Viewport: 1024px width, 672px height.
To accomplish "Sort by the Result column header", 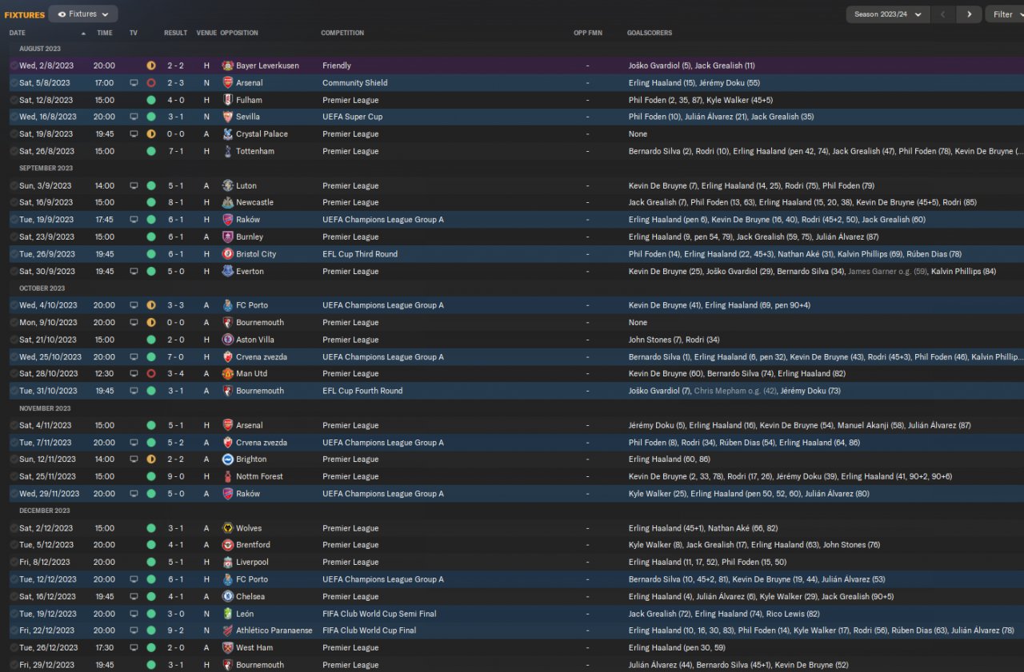I will [175, 33].
